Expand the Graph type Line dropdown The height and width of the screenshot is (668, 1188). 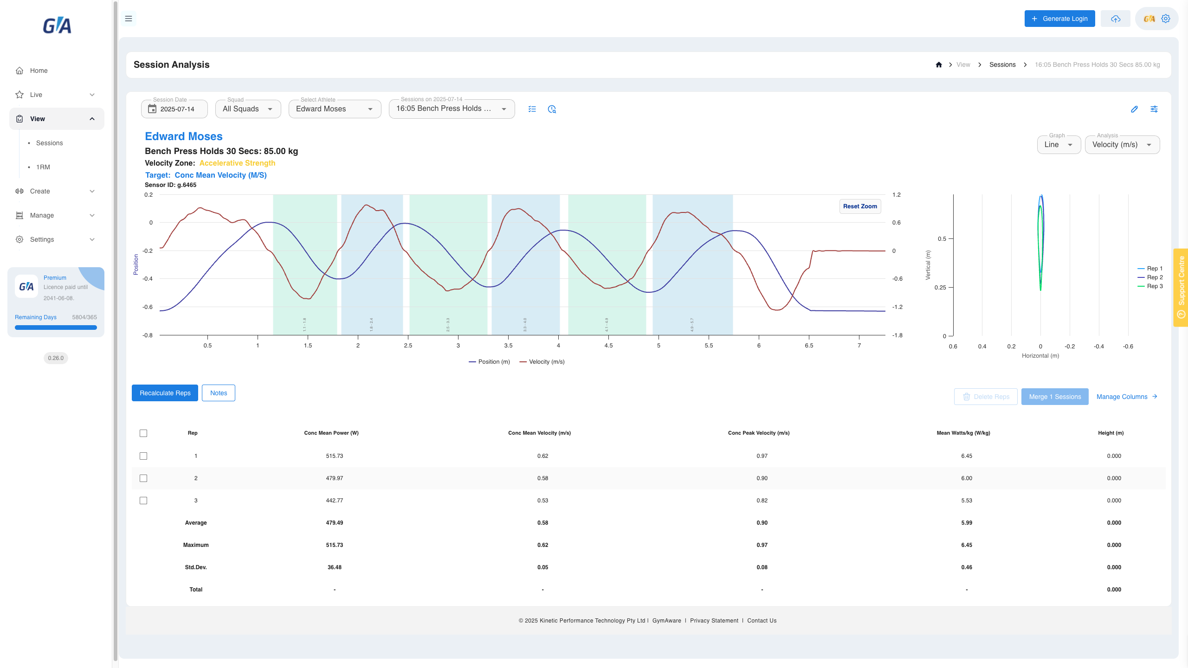point(1059,145)
